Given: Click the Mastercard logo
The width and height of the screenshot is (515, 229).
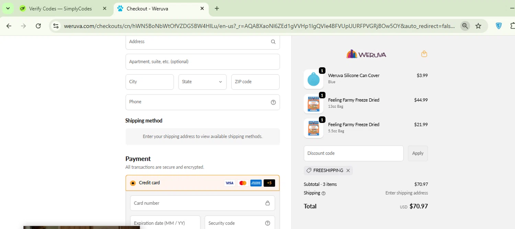Looking at the screenshot, I should click(x=243, y=183).
